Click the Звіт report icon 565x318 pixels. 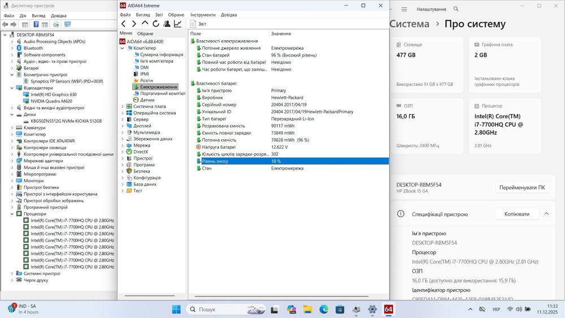click(x=193, y=24)
